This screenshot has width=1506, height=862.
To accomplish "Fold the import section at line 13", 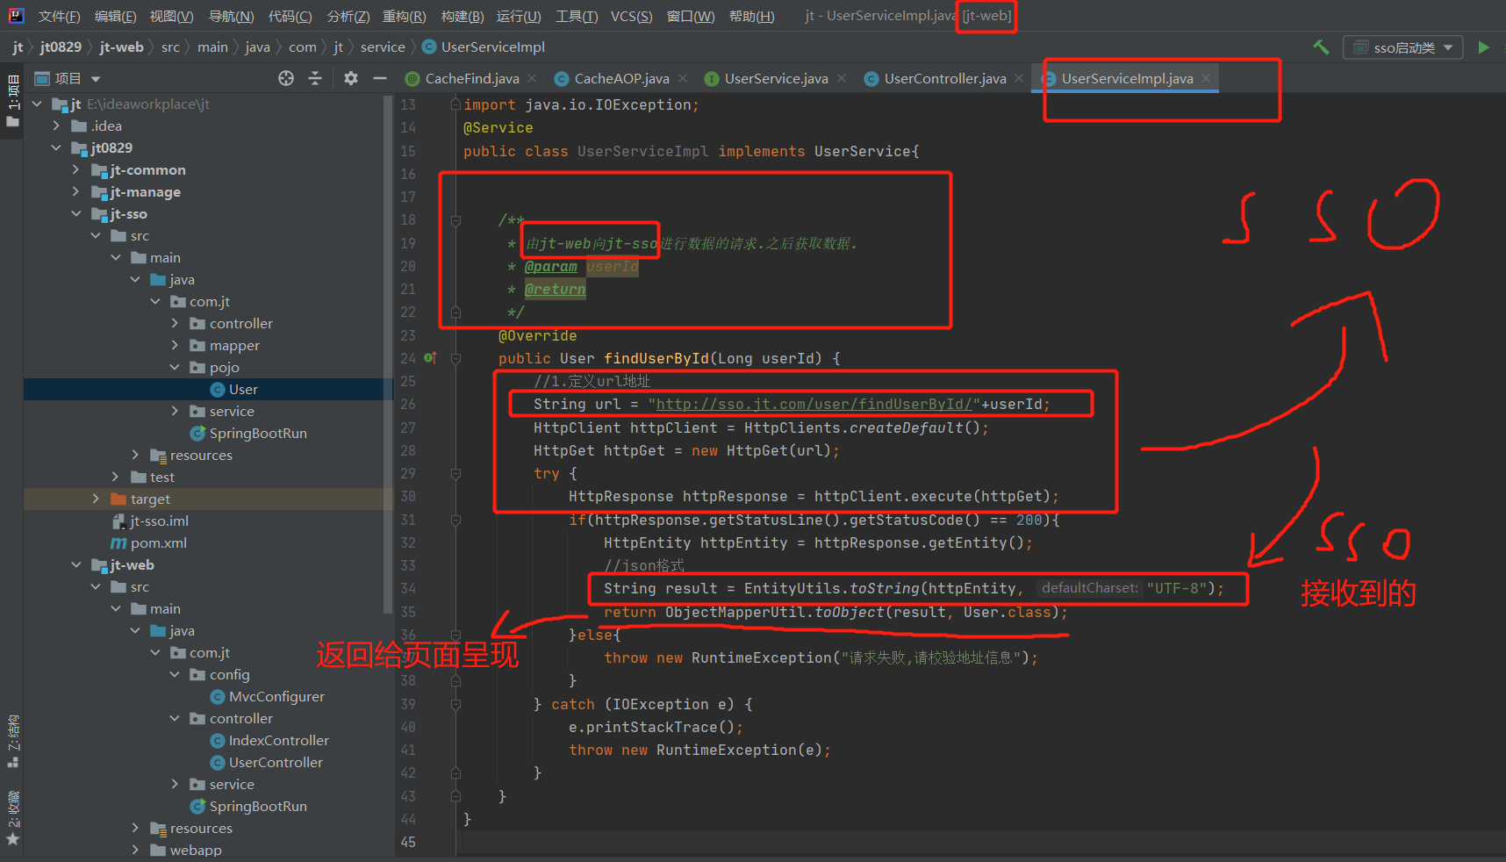I will point(455,105).
